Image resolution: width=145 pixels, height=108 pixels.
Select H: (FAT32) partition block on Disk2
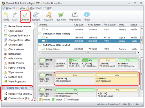coord(75,78)
